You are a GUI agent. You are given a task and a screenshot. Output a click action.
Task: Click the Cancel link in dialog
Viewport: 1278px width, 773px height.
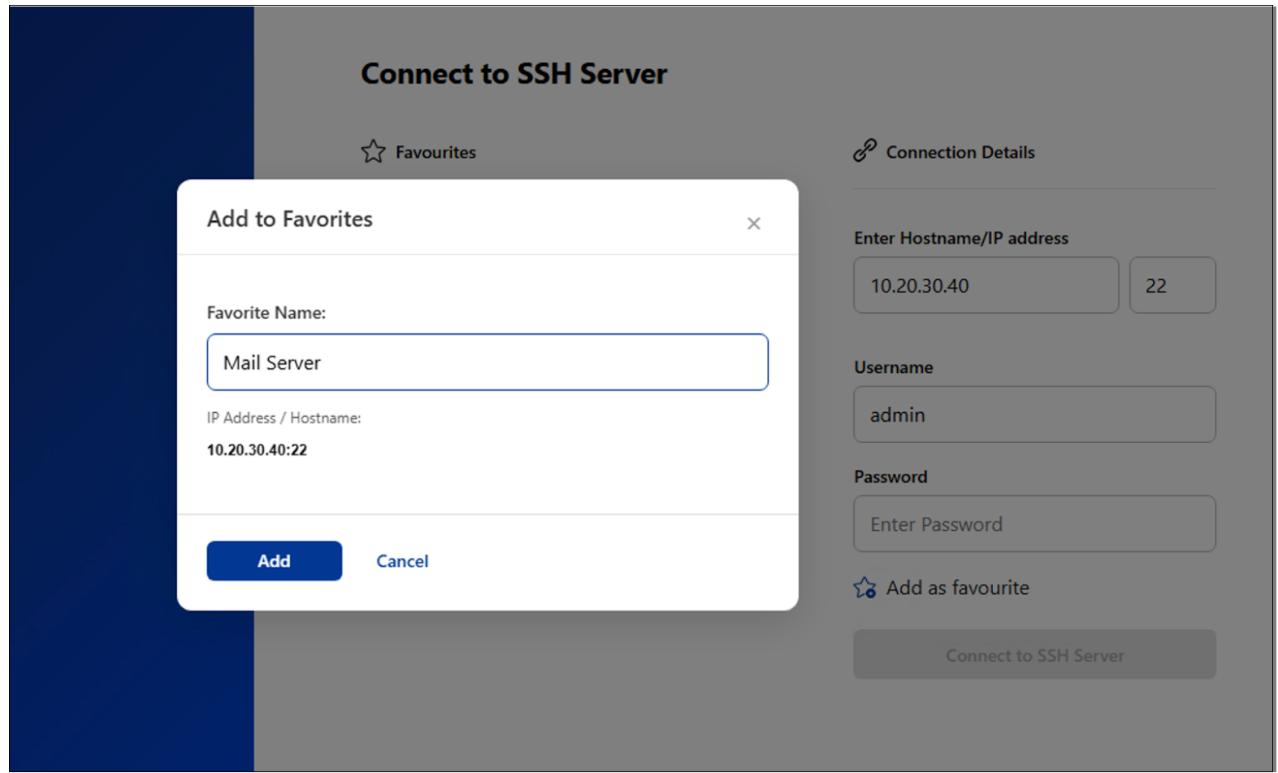402,561
